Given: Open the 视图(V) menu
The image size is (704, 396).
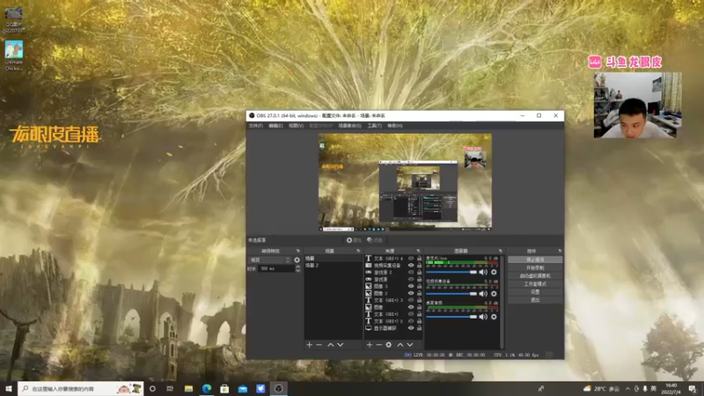Looking at the screenshot, I should coord(296,126).
